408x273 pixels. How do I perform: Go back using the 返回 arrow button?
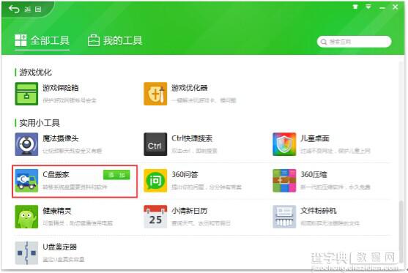[25, 10]
